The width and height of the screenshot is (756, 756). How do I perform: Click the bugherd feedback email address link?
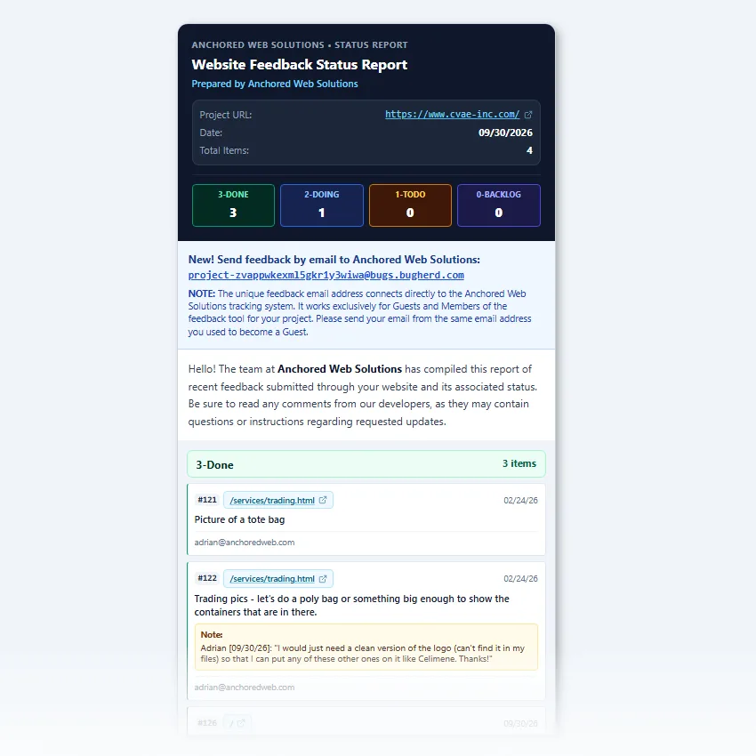[326, 276]
